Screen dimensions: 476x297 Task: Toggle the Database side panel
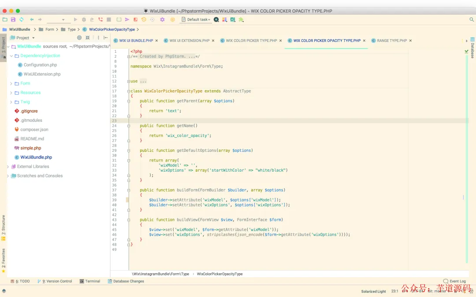tap(472, 50)
